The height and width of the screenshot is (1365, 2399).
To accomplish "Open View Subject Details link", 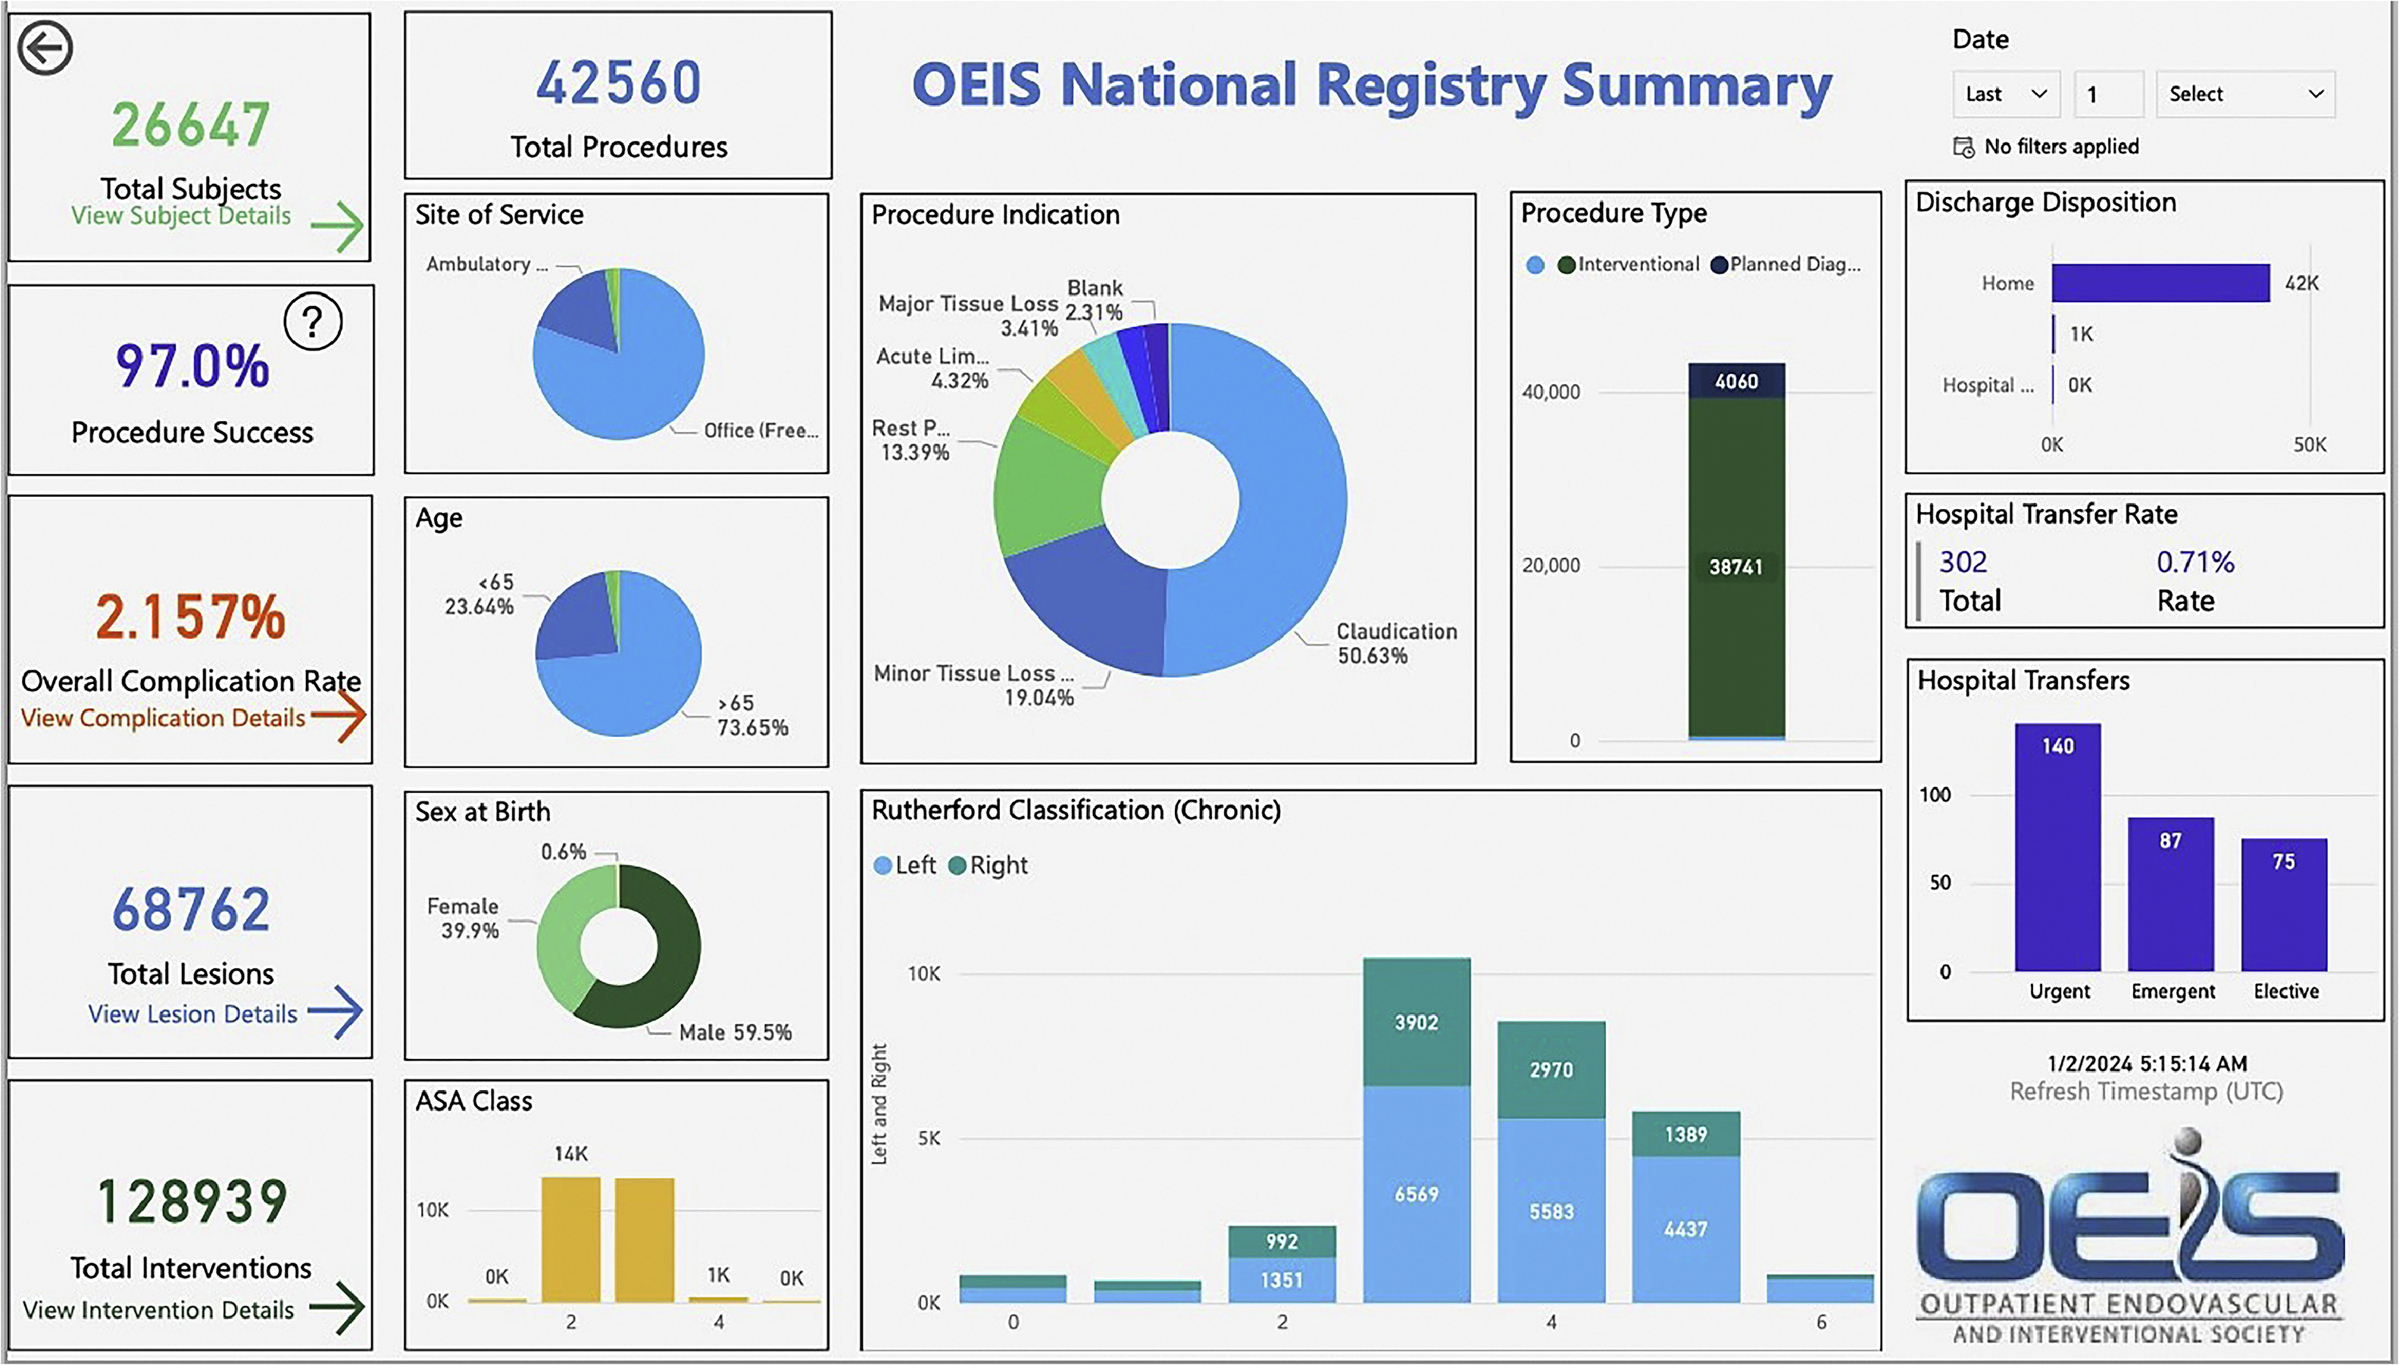I will (x=181, y=216).
